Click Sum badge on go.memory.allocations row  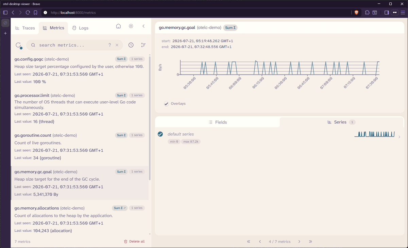120,208
